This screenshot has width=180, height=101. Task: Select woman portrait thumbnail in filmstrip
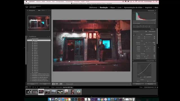pyautogui.click(x=73, y=92)
